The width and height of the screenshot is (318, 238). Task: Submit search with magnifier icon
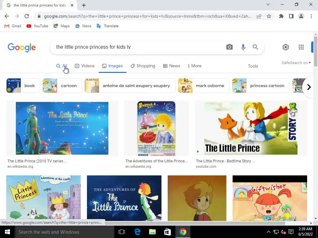coord(255,47)
